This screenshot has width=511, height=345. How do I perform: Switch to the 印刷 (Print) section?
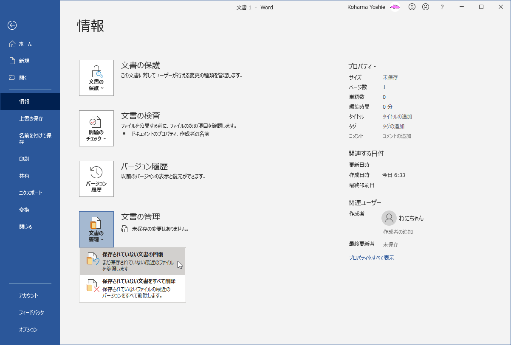point(25,159)
